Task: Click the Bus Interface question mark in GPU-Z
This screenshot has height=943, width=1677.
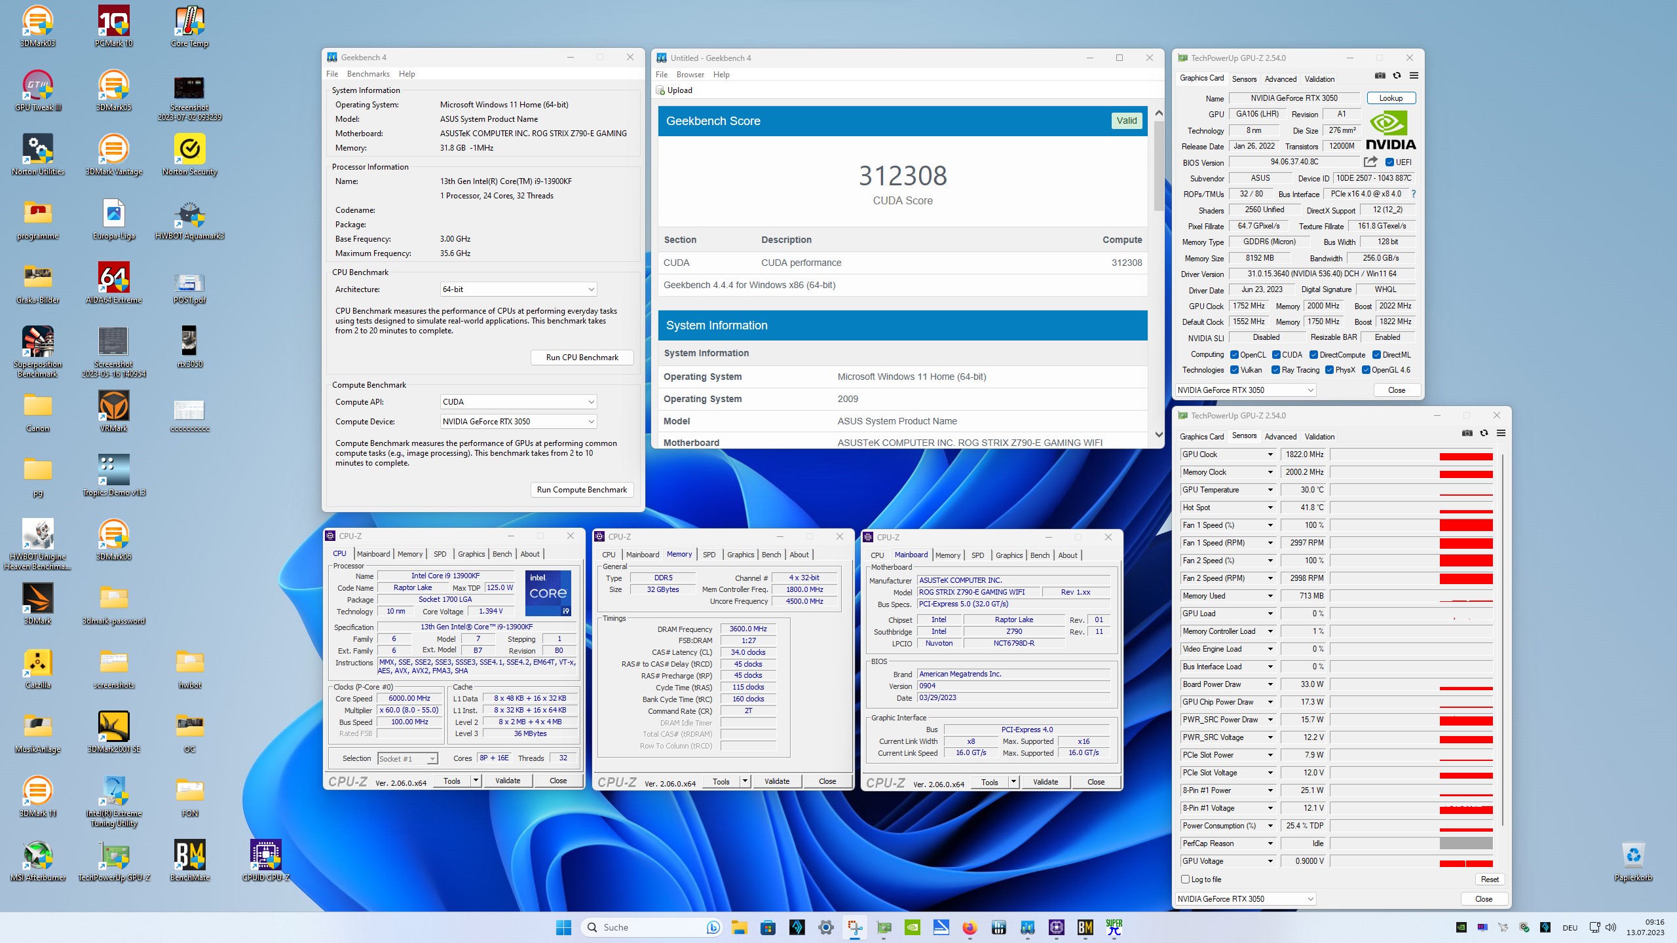Action: click(x=1413, y=194)
